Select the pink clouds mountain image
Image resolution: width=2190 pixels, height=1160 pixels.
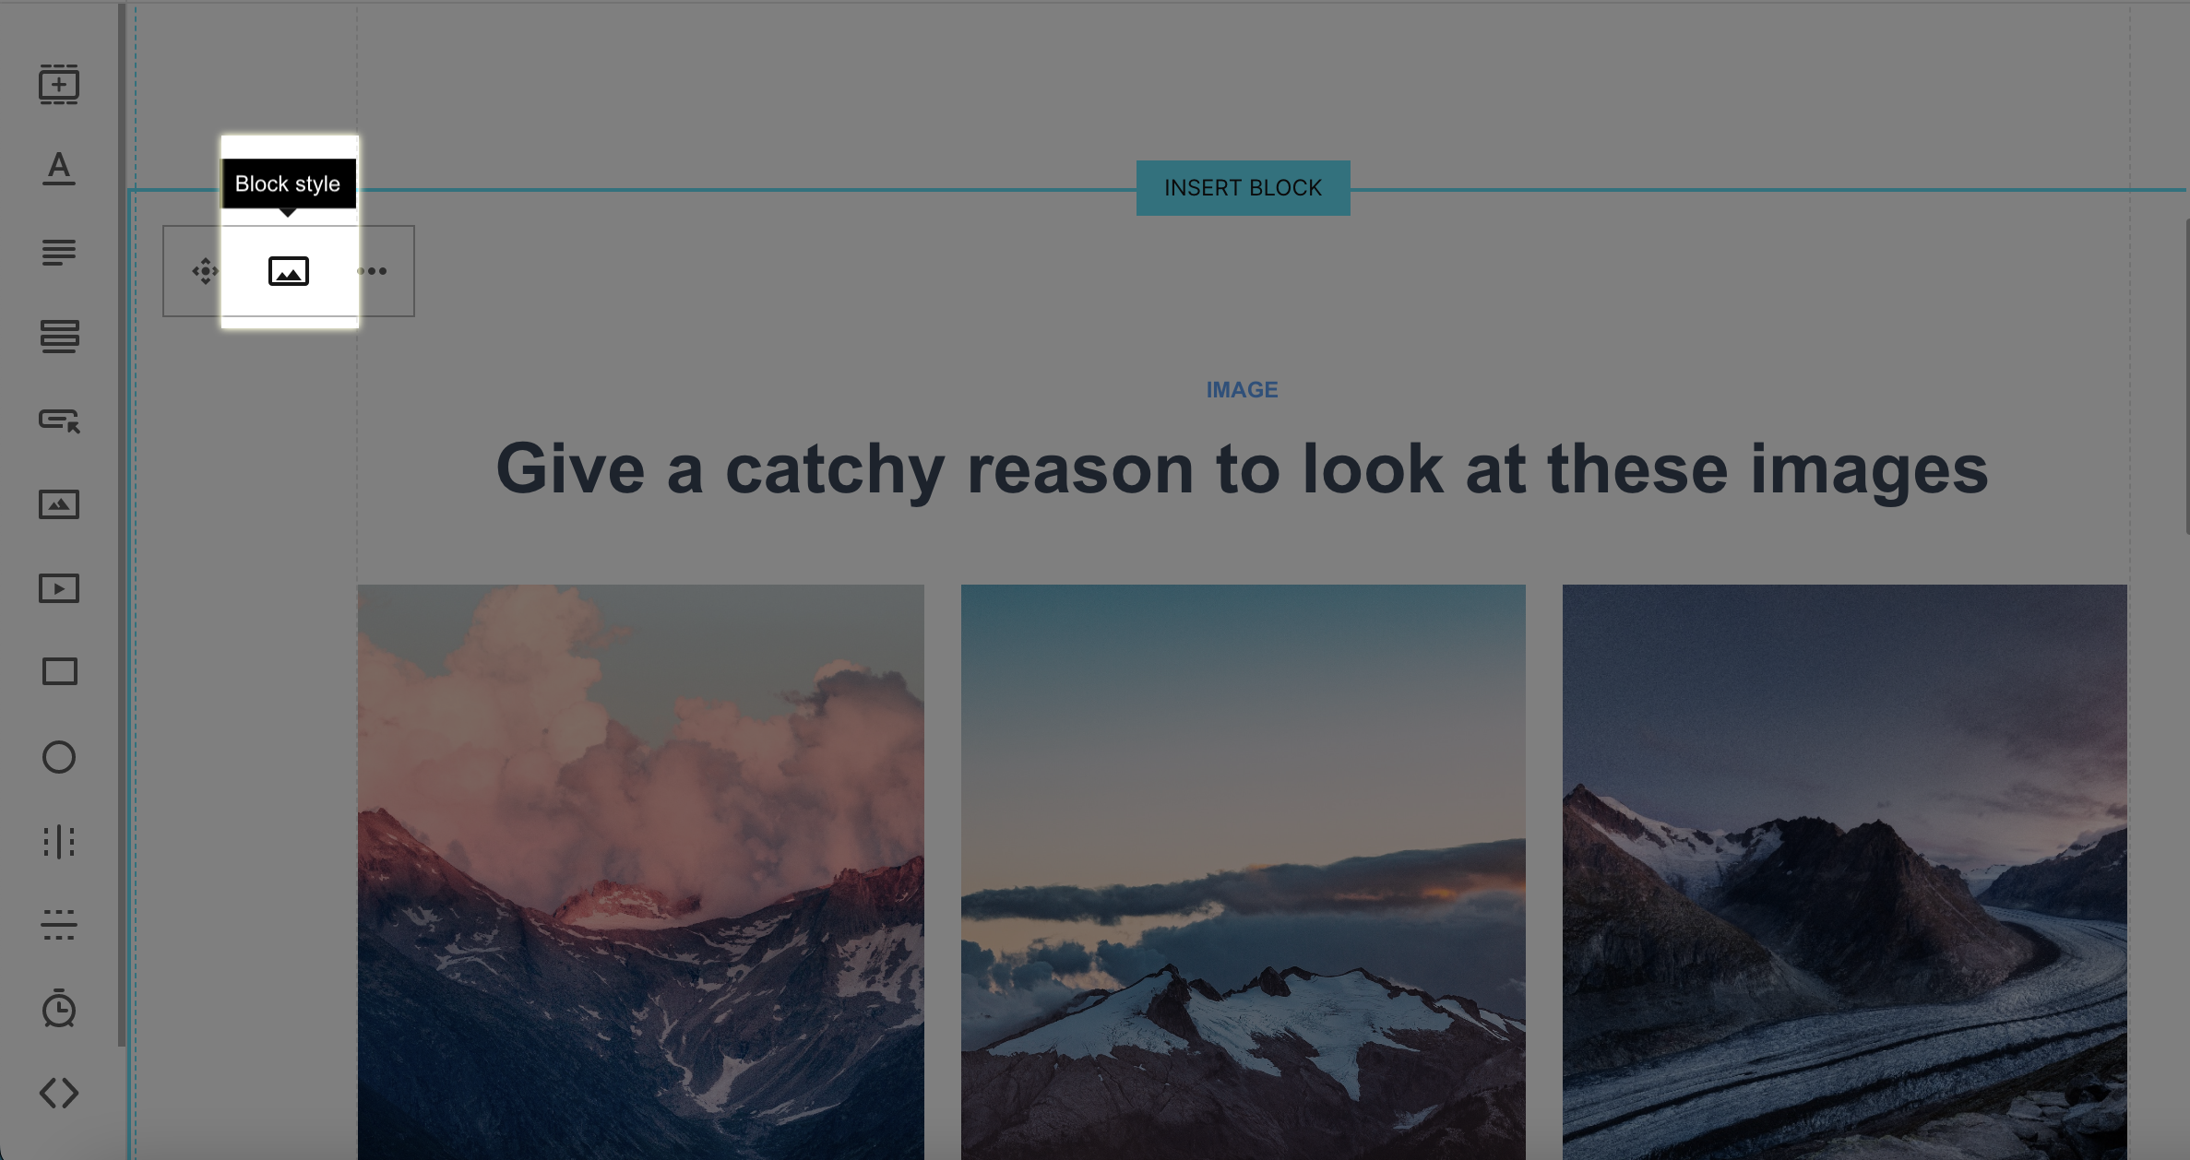(x=641, y=871)
